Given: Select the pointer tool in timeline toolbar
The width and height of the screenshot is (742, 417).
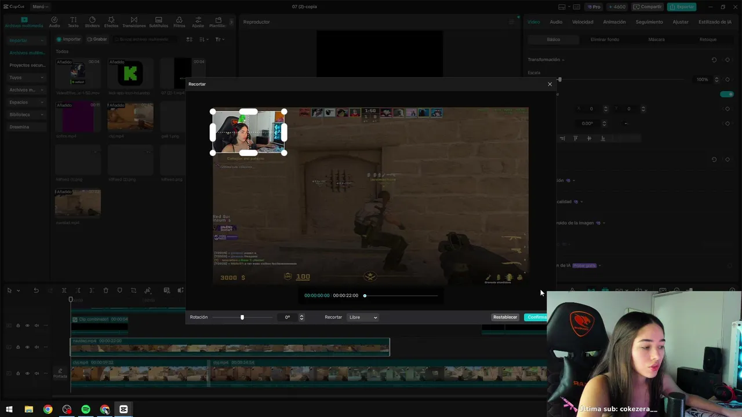Looking at the screenshot, I should (x=9, y=290).
